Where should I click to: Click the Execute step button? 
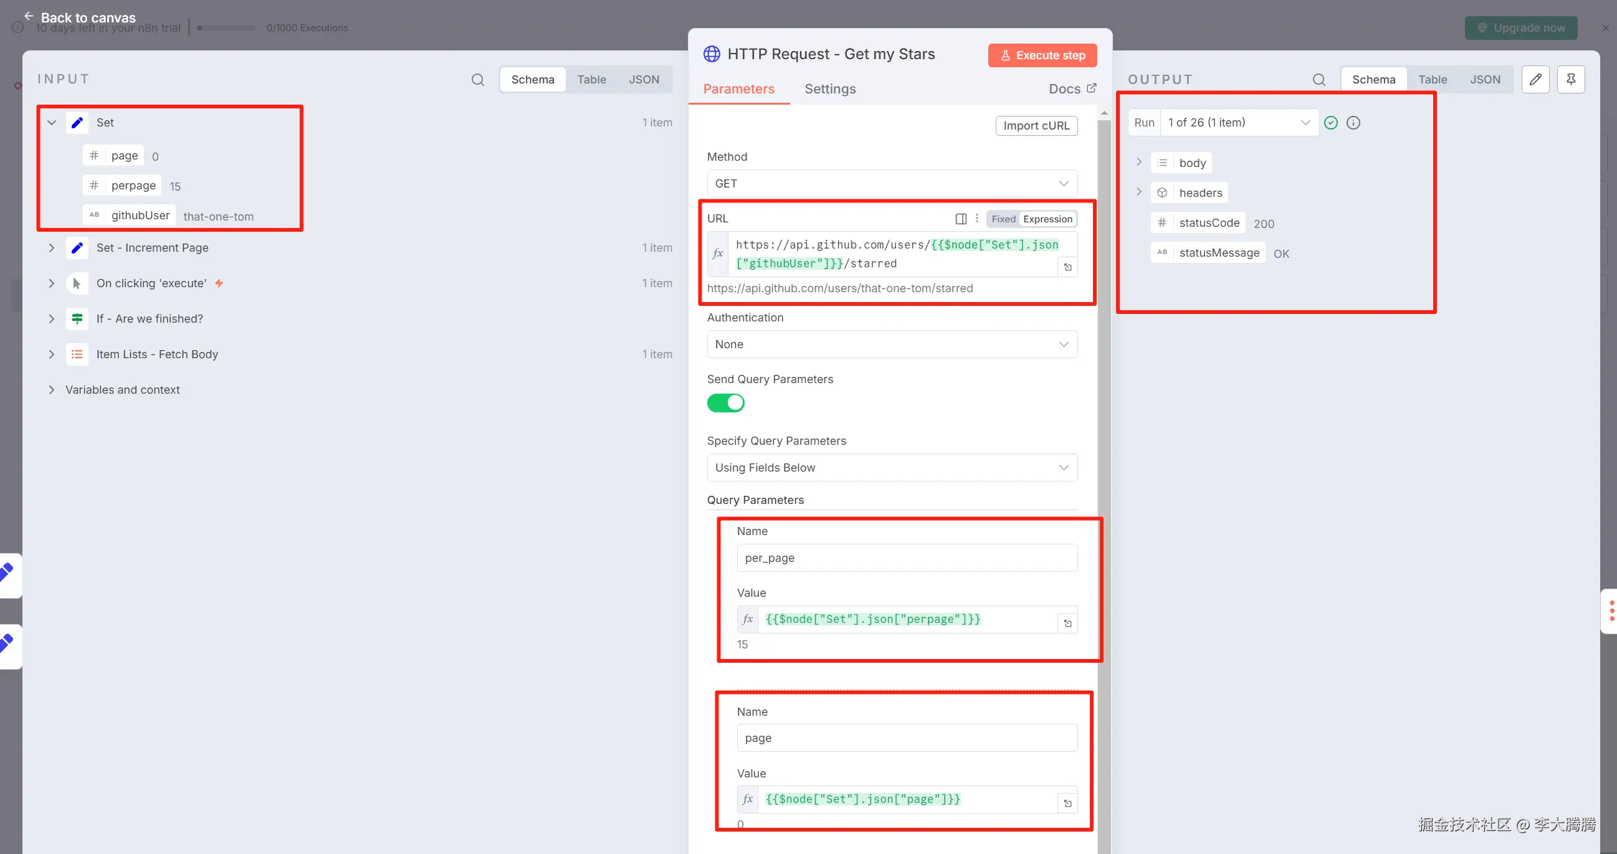1042,55
